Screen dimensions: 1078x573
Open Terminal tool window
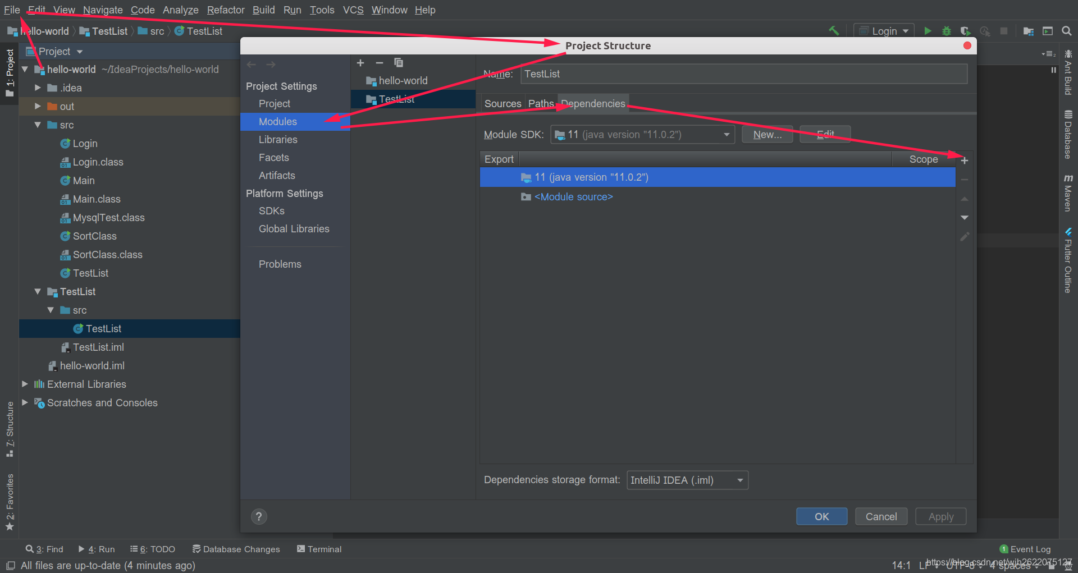click(319, 549)
